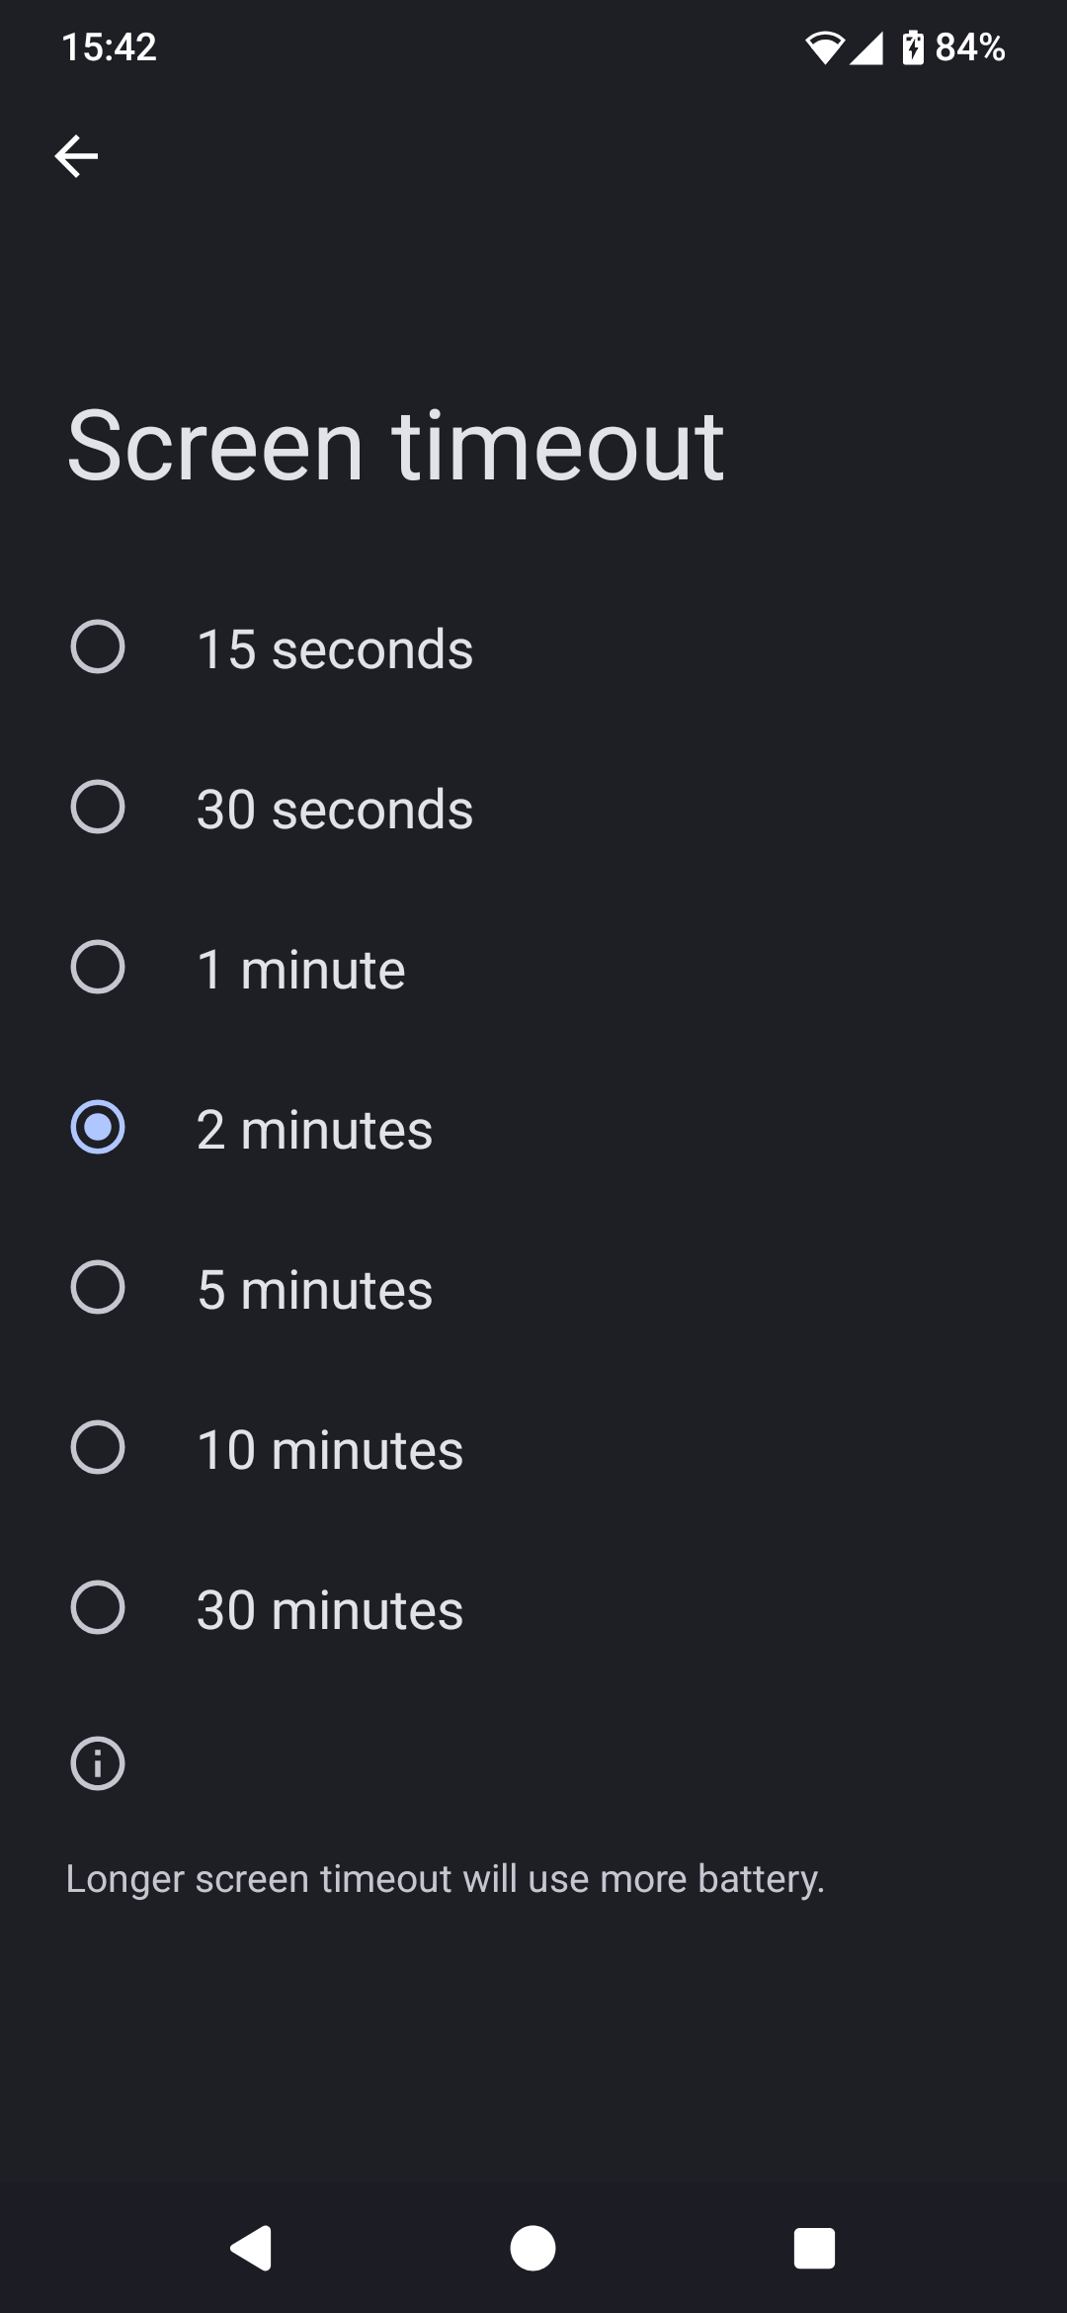Open recent apps with square button
Image resolution: width=1067 pixels, height=2313 pixels.
click(814, 2248)
